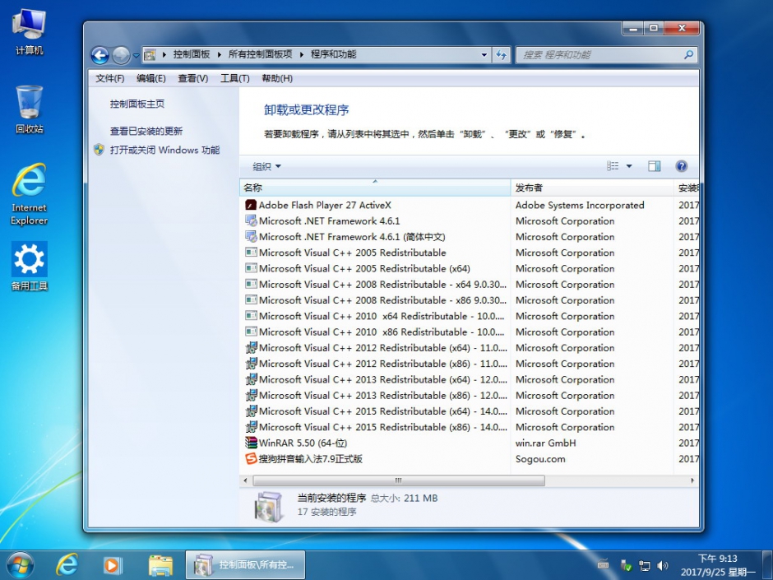This screenshot has width=773, height=580.
Task: Select Adobe Flash Player 27 ActiveX icon
Action: (251, 205)
